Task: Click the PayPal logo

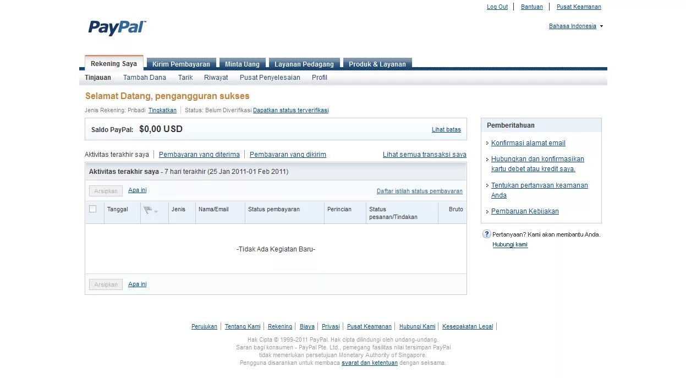Action: point(117,28)
